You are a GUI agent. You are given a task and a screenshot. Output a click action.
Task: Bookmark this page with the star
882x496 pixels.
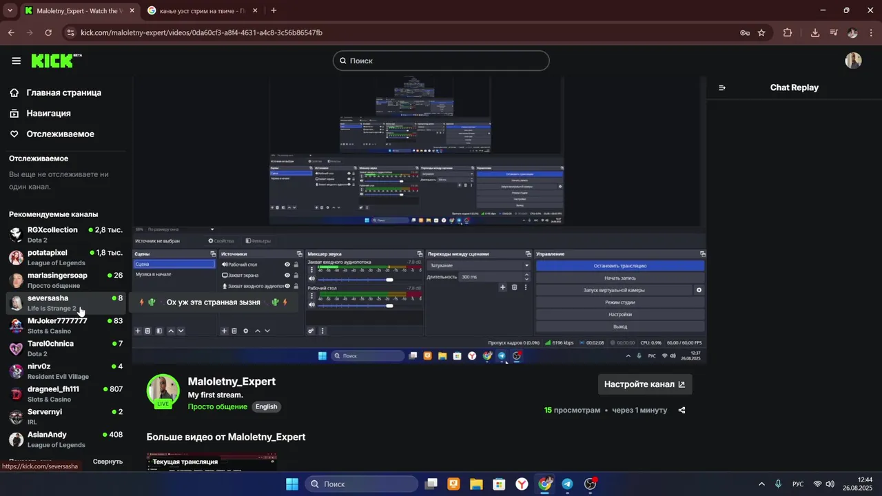pyautogui.click(x=761, y=32)
